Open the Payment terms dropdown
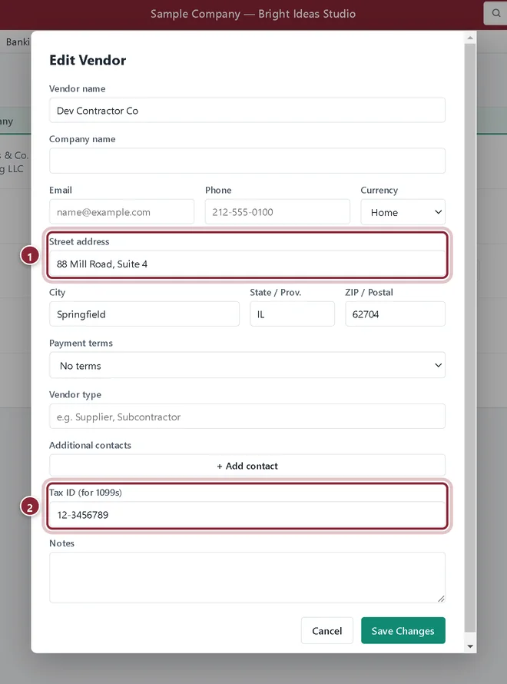 247,365
